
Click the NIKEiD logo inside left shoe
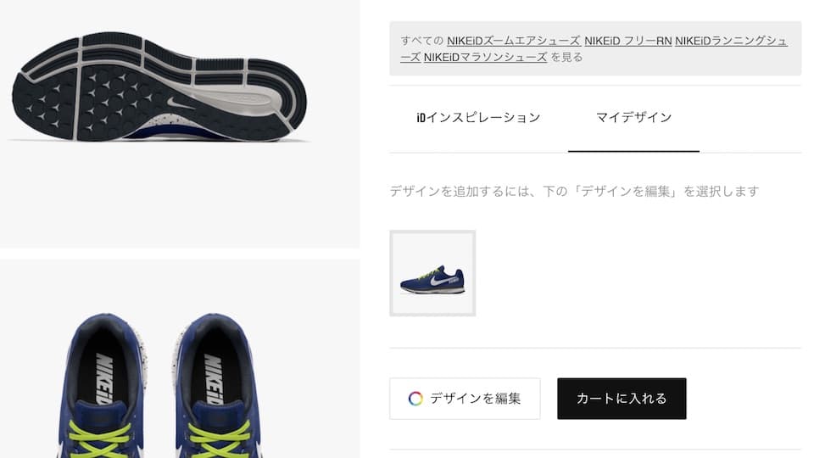[x=105, y=379]
